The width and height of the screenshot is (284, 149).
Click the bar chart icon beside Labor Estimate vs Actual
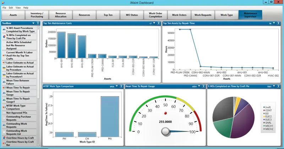coord(4,62)
